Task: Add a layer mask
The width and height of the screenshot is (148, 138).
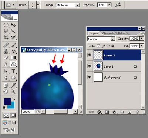Action: (x=107, y=112)
